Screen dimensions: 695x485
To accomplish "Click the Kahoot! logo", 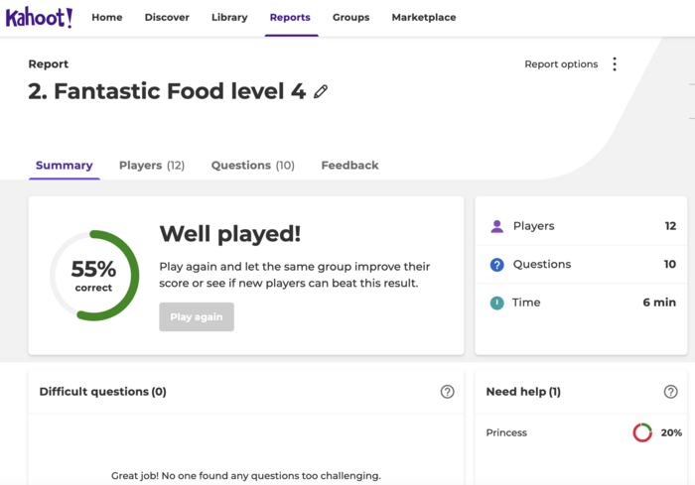I will [39, 18].
